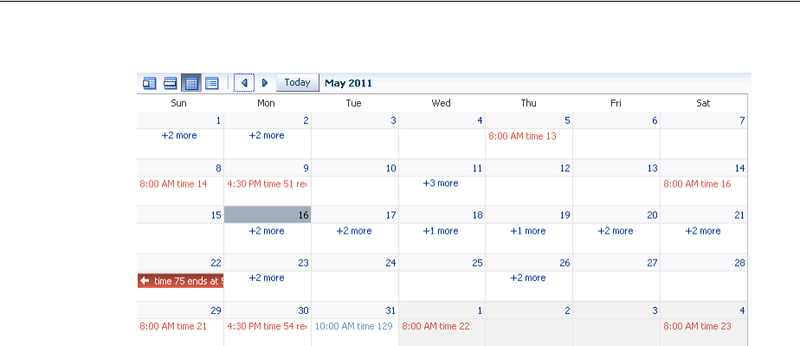Click day number 24 in calendar

pos(390,263)
